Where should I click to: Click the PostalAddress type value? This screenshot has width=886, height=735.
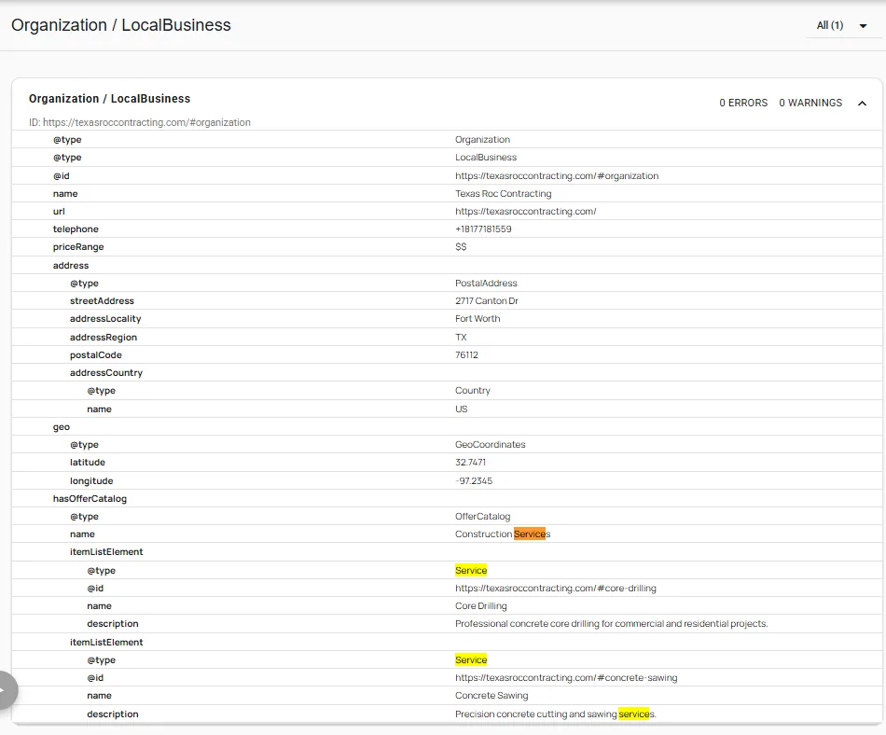point(486,283)
